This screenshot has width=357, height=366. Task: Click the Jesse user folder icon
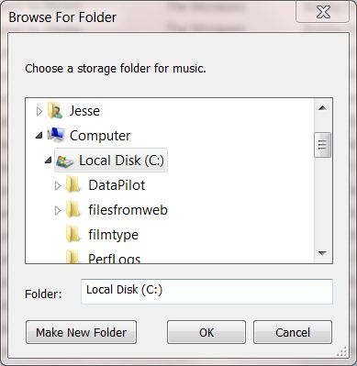point(55,110)
